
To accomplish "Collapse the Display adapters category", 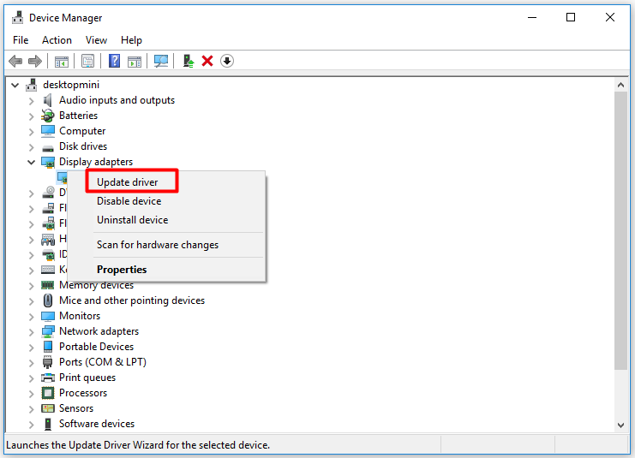I will pyautogui.click(x=31, y=163).
